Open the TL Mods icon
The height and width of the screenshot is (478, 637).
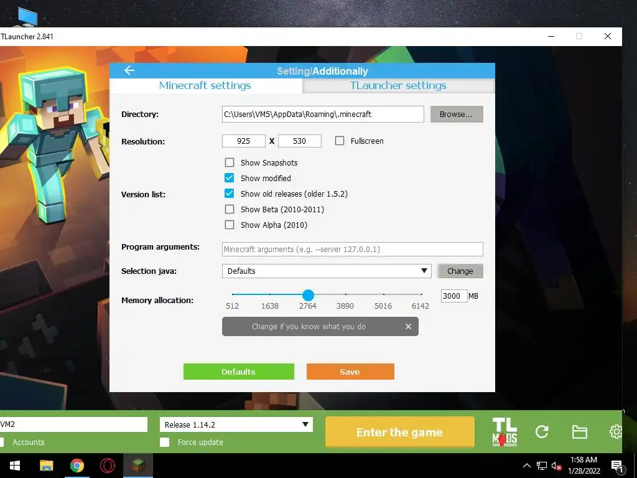(504, 432)
